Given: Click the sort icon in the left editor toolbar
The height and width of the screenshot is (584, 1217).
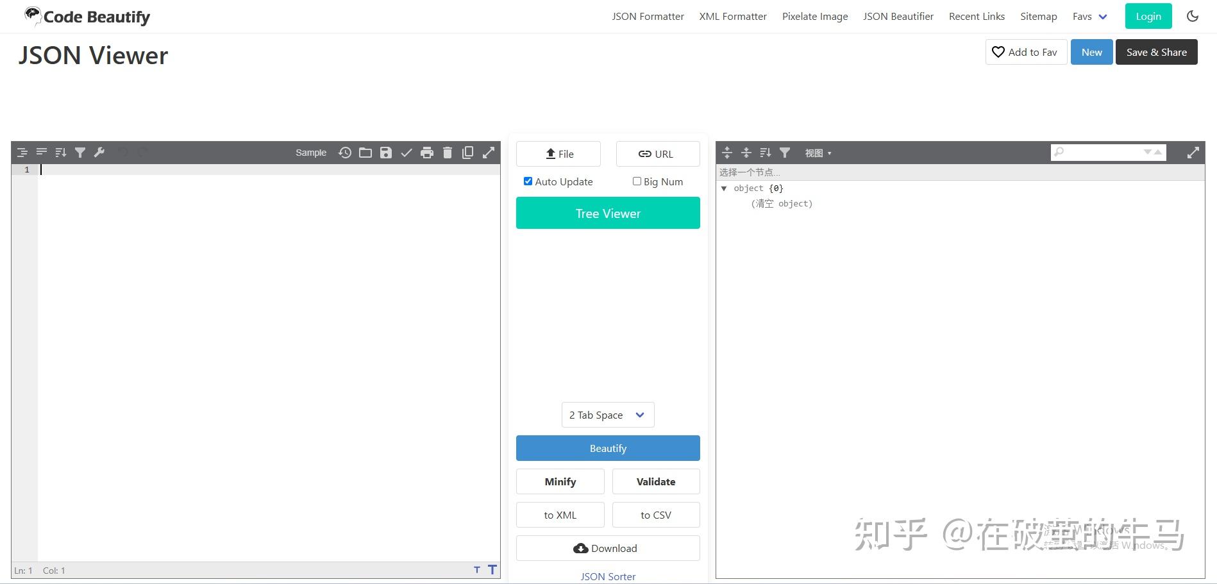Looking at the screenshot, I should pyautogui.click(x=61, y=153).
